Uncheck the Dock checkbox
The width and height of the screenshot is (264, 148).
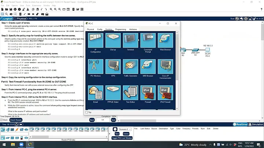1,120
